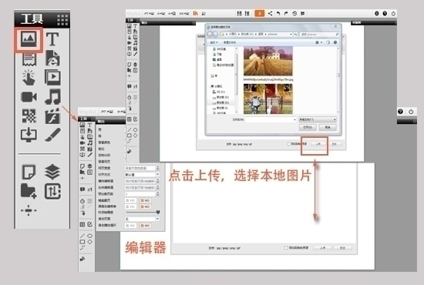Select NO in the last properties toggle row
424x285 pixels.
coord(146,226)
